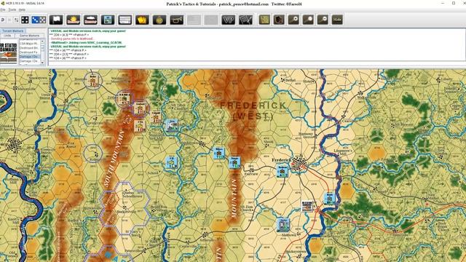The width and height of the screenshot is (466, 262).
Task: Select the Union unit counter in Frederick
Action: [x=283, y=172]
